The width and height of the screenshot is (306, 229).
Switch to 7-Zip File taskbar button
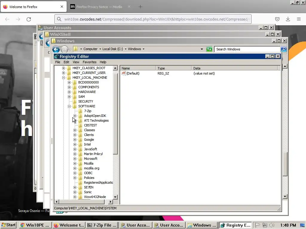coord(102,225)
